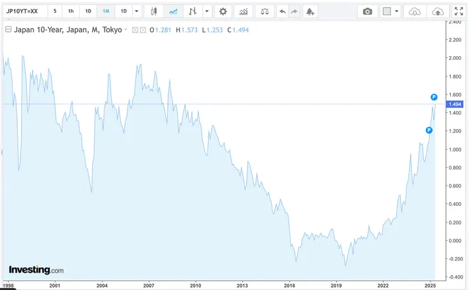Switch to the area line chart style
The height and width of the screenshot is (290, 472).
(173, 11)
